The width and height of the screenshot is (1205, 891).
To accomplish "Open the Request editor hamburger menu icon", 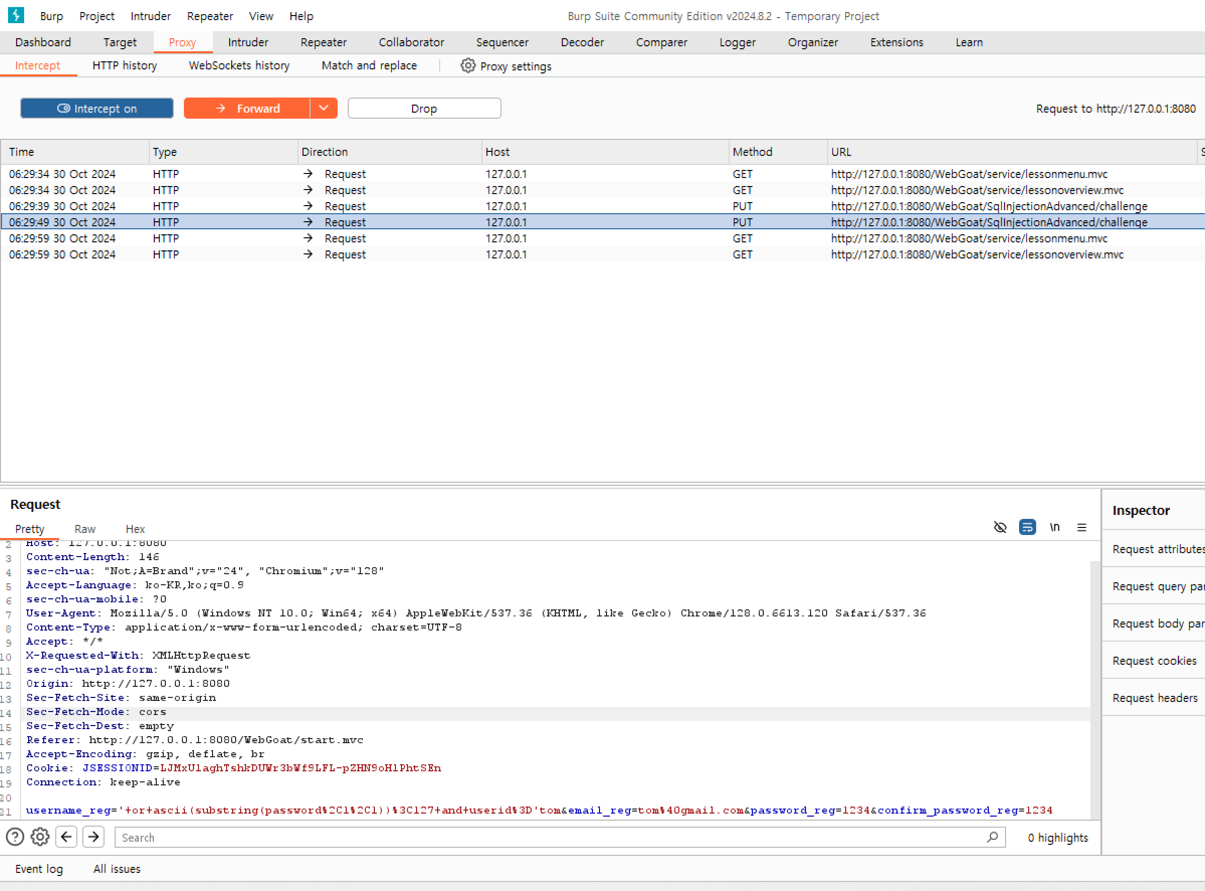I will tap(1081, 527).
